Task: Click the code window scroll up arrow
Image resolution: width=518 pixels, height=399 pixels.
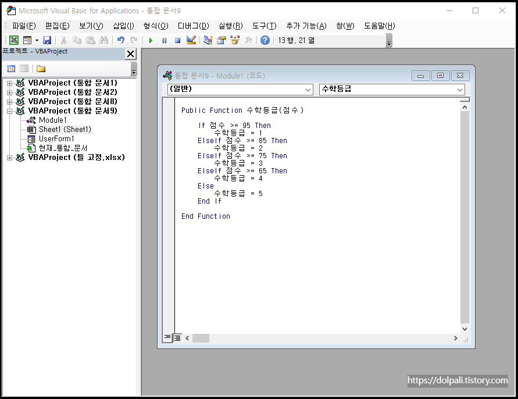Action: click(x=465, y=107)
